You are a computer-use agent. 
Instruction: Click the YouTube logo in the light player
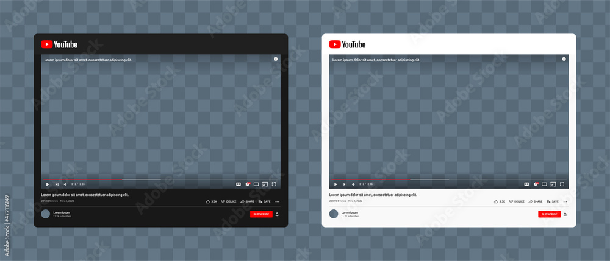pyautogui.click(x=348, y=44)
